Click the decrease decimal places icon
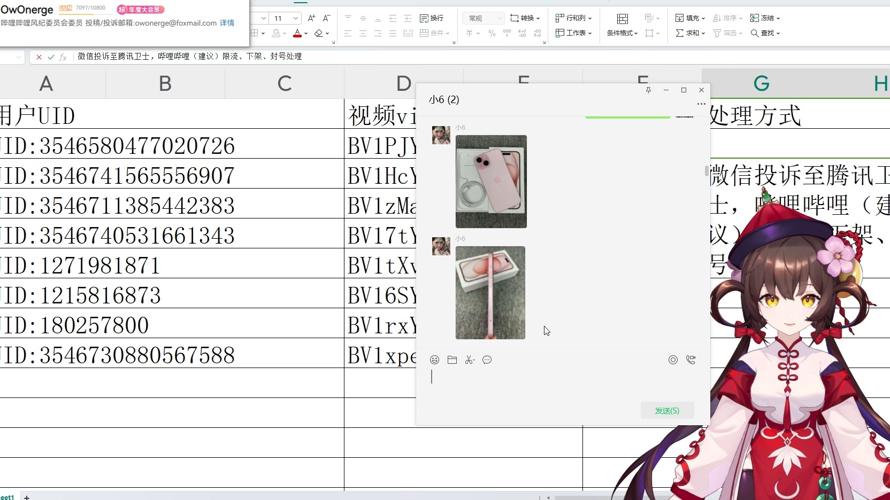Screen dimensions: 890x500 coord(537,33)
